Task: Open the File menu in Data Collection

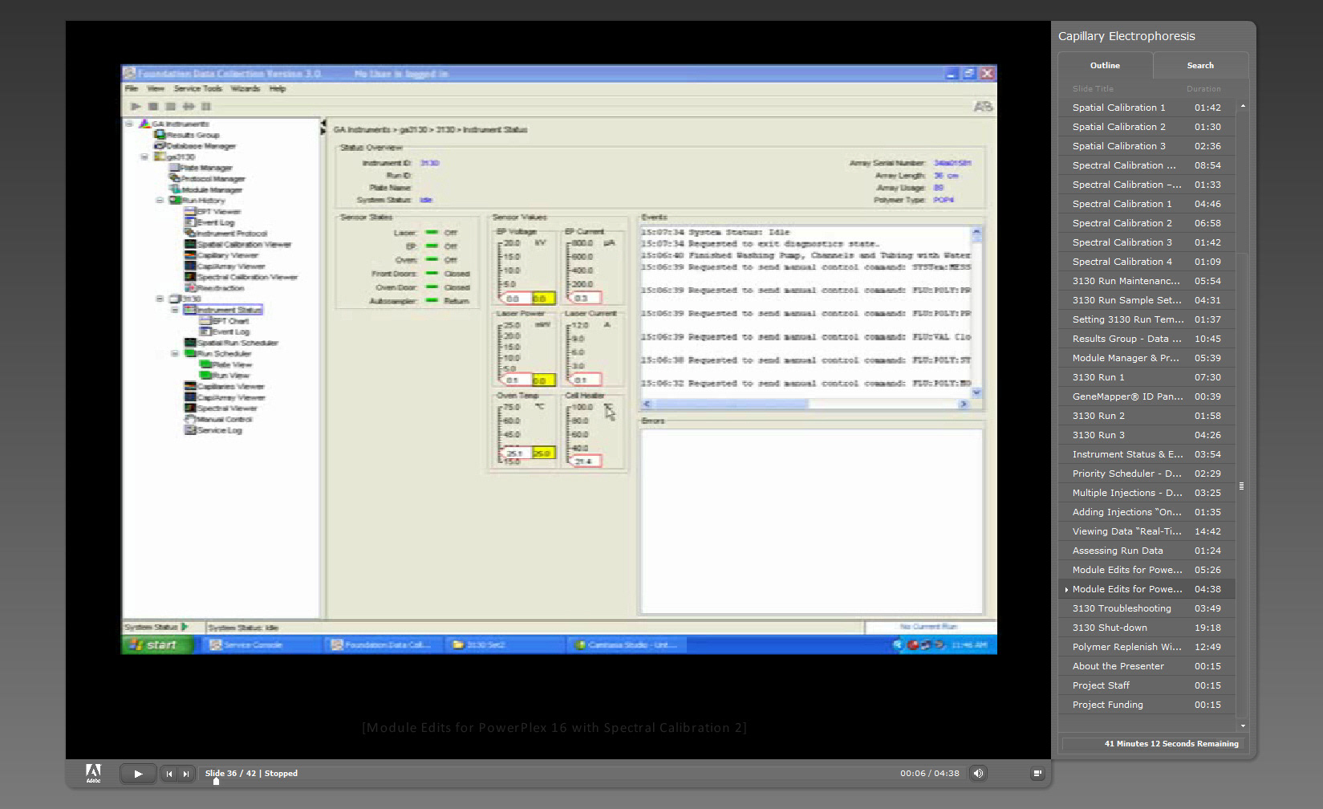Action: click(132, 88)
